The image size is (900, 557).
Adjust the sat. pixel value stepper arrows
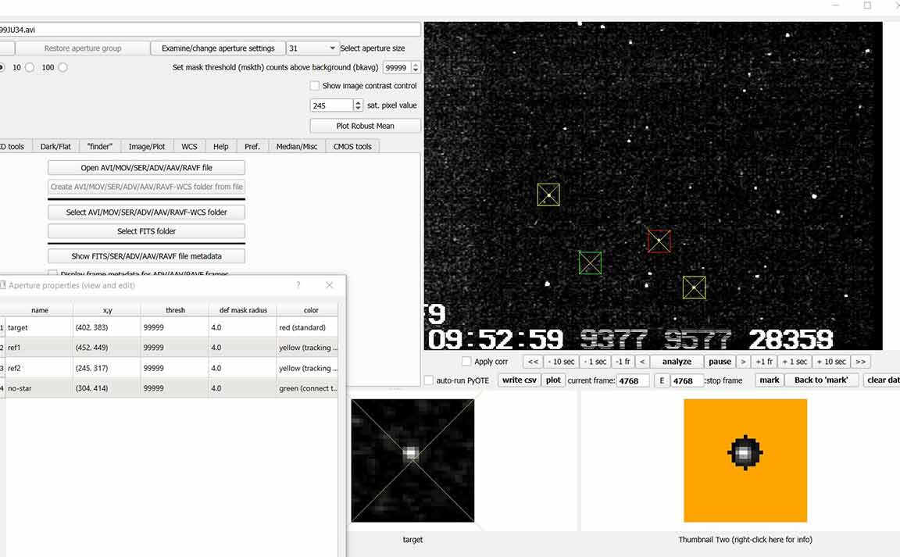click(x=358, y=105)
